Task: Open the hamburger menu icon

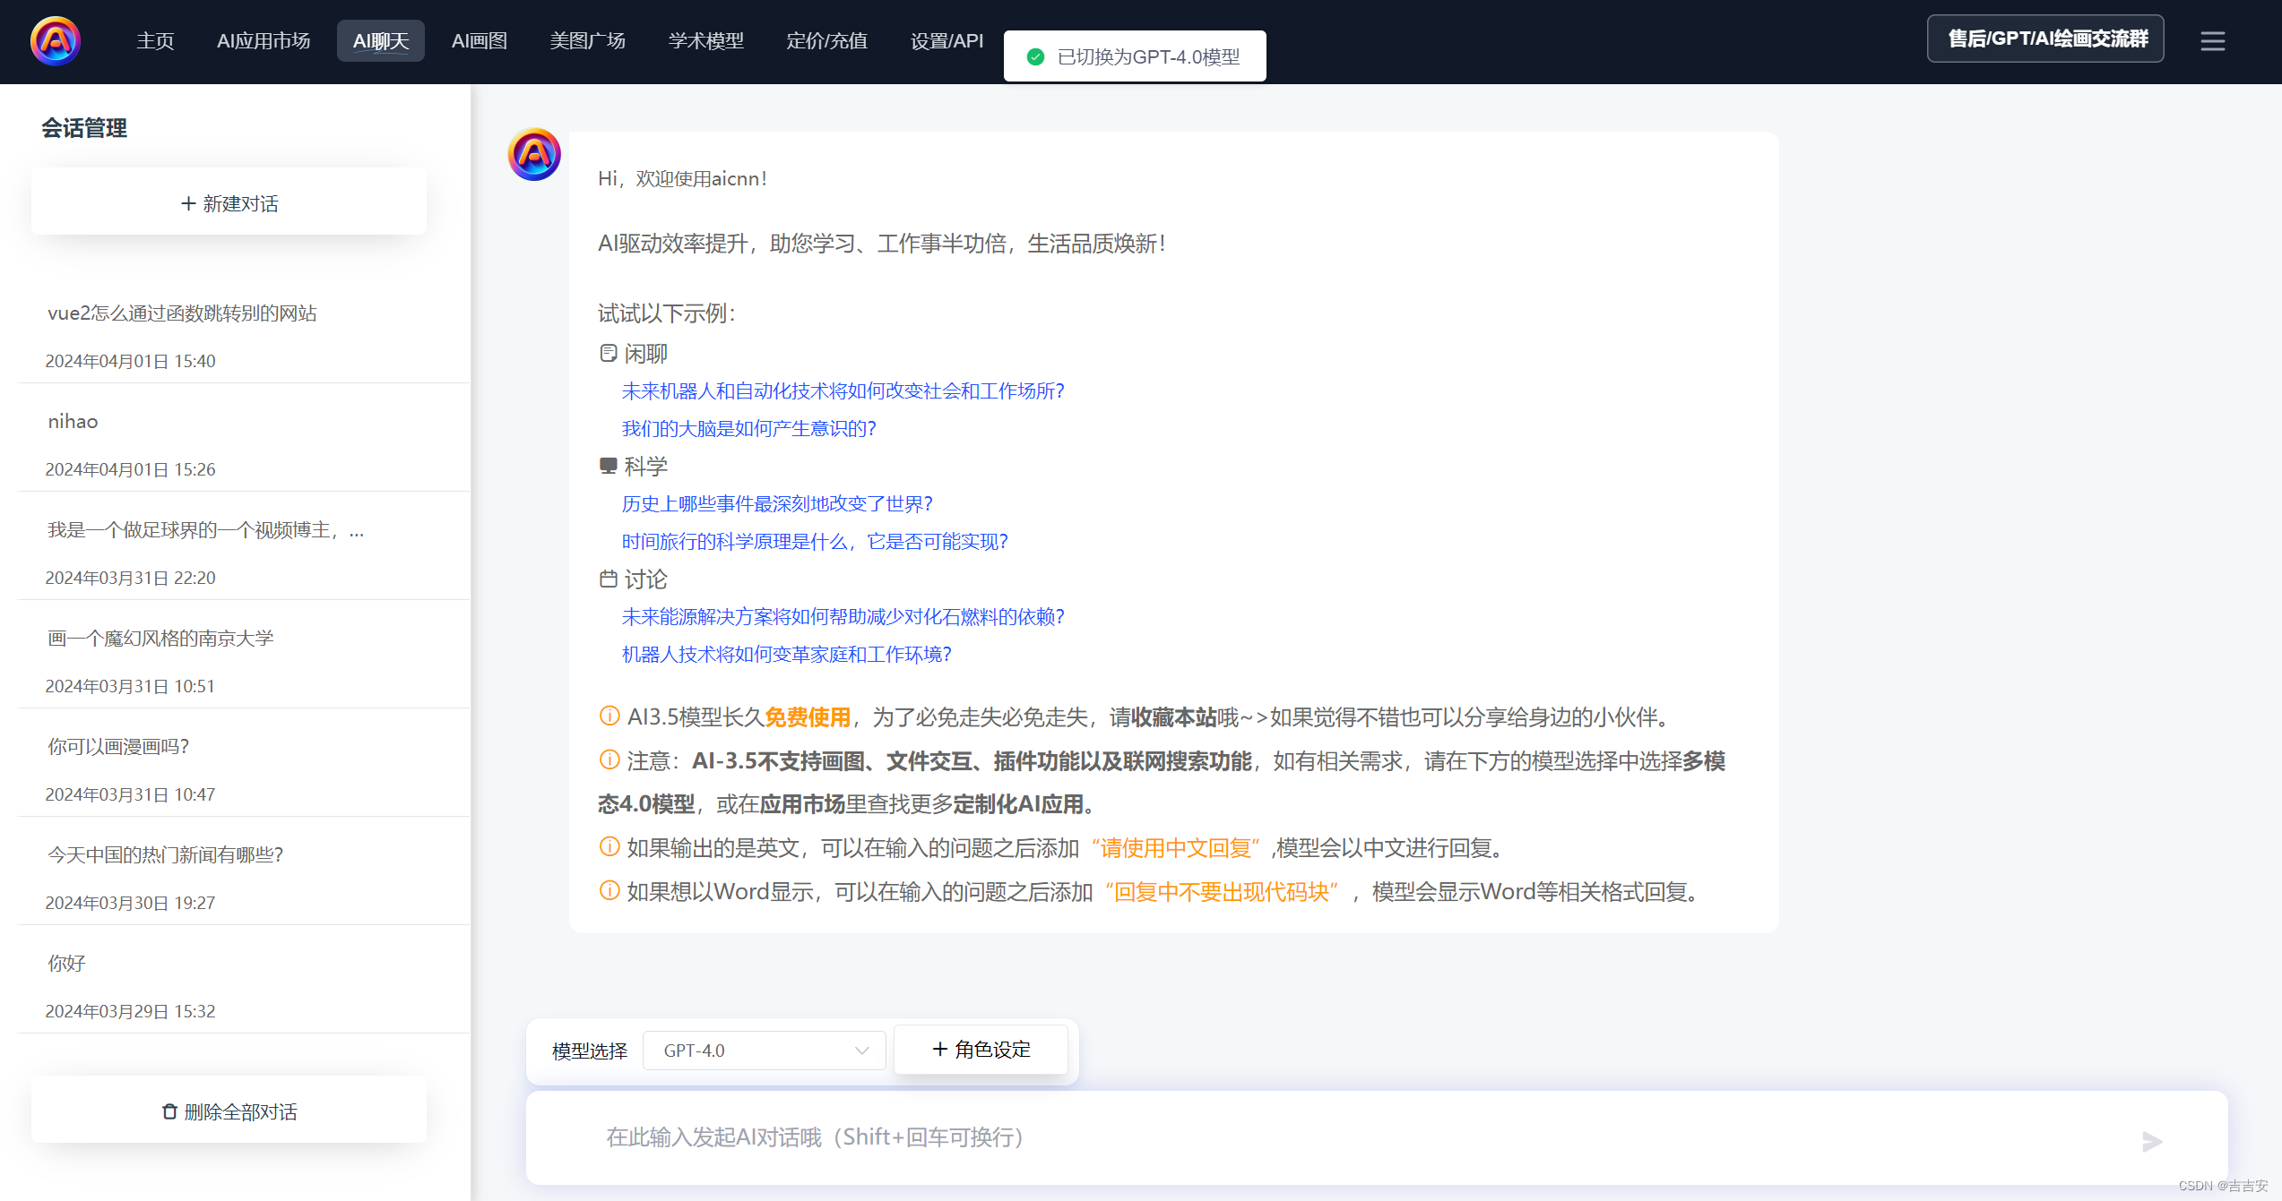Action: coord(2212,41)
